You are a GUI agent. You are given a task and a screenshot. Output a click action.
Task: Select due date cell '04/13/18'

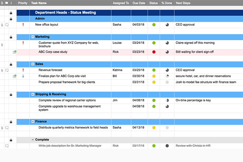[139, 128]
